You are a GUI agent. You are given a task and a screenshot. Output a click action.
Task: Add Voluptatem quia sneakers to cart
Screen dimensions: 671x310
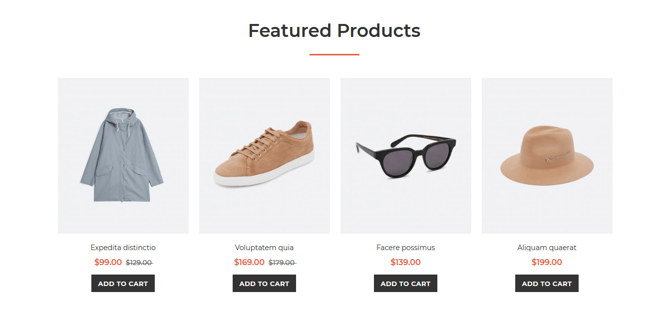264,283
